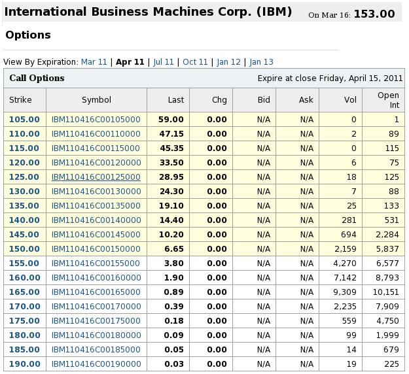
Task: Switch to Jul 11 expiration
Action: coord(164,61)
